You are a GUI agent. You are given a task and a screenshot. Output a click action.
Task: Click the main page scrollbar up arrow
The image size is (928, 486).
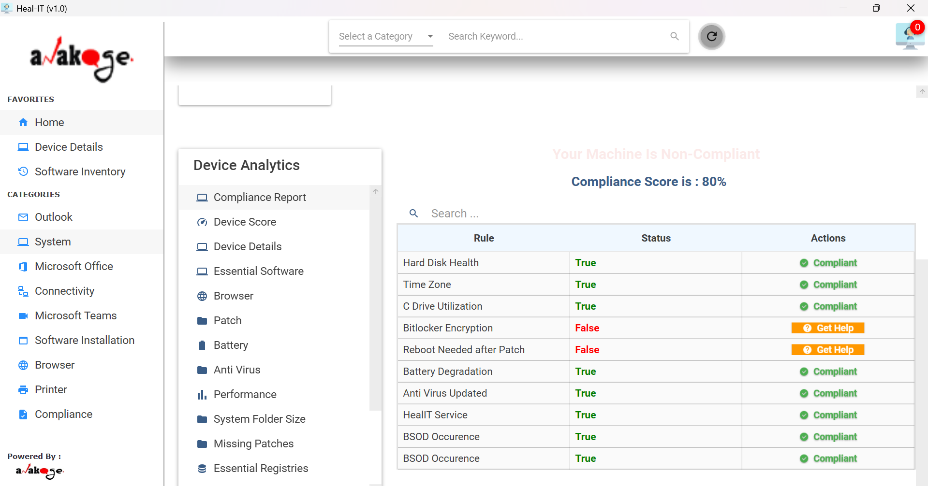coord(922,91)
